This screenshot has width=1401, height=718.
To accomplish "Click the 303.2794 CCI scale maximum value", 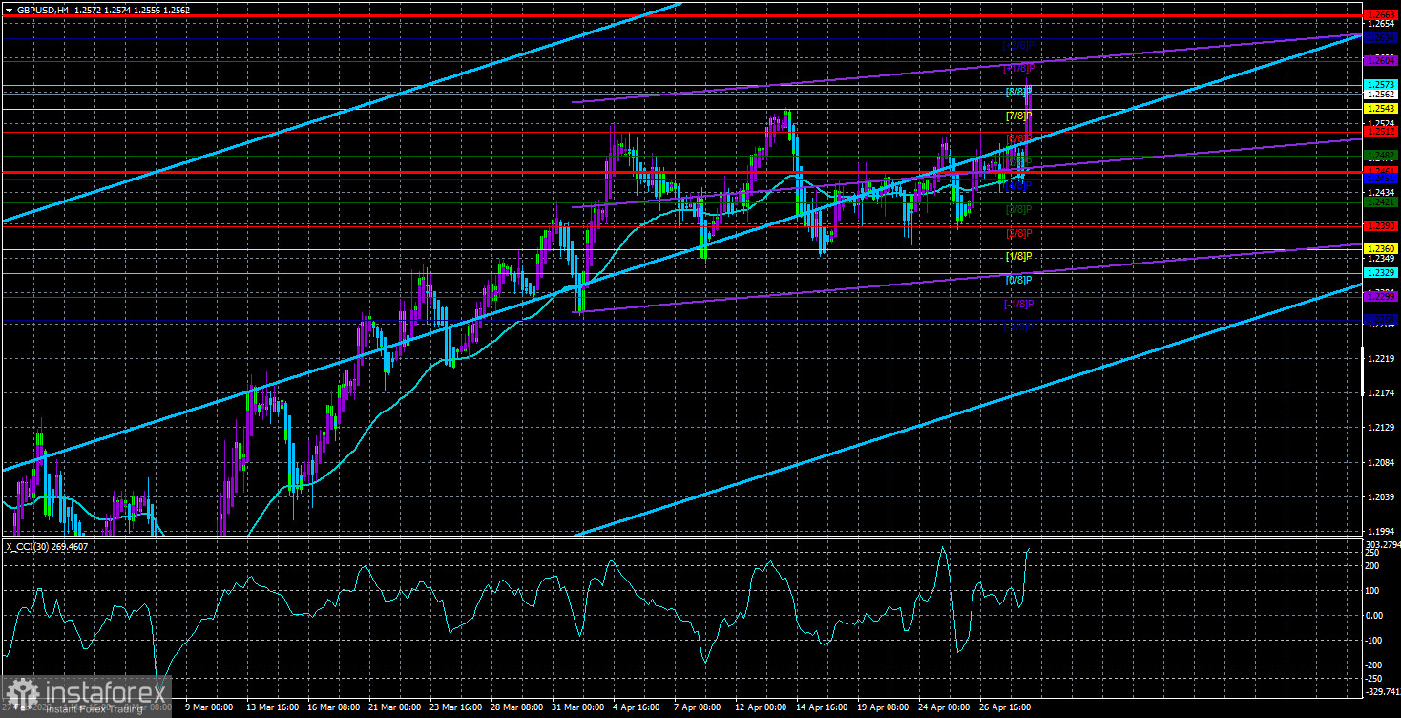I will (x=1381, y=544).
